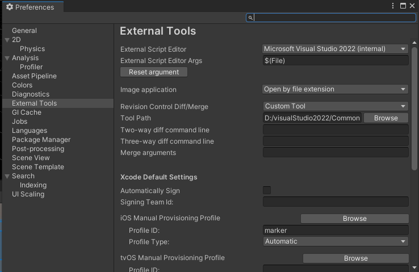
Task: Click the Reset argument button
Action: tap(154, 72)
